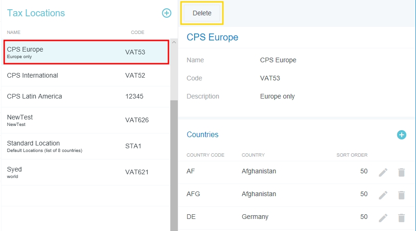This screenshot has width=416, height=231.
Task: Click the add Tax Location plus icon
Action: tap(167, 13)
